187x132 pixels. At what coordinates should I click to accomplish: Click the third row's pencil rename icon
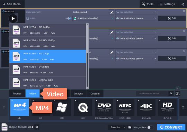(112, 52)
